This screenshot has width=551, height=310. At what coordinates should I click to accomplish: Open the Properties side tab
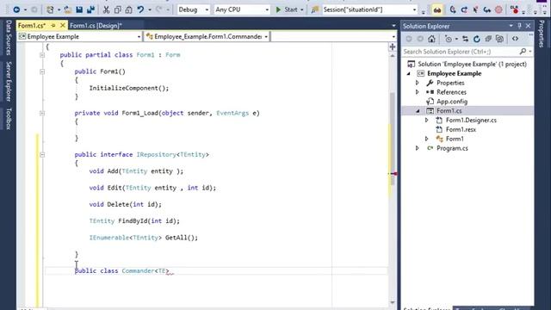tap(542, 34)
